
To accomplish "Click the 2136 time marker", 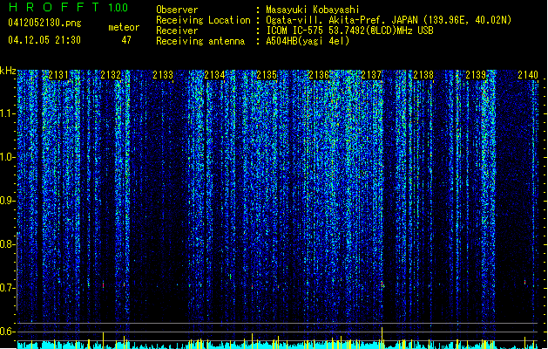I will [319, 75].
